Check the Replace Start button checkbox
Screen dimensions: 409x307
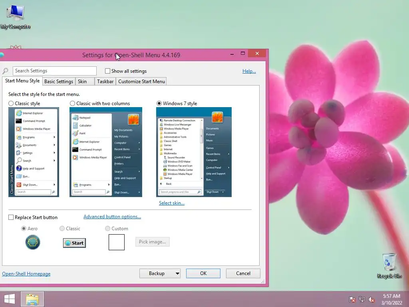click(11, 217)
